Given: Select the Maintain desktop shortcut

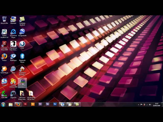Looking at the screenshot, I should (13, 20).
